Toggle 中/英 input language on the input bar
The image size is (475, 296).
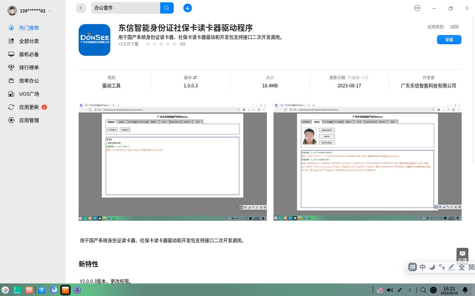[422, 267]
